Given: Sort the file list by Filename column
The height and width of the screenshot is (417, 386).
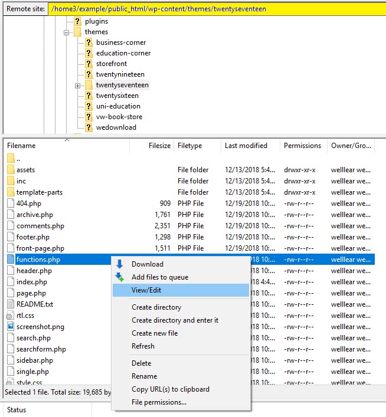Looking at the screenshot, I should (x=22, y=146).
